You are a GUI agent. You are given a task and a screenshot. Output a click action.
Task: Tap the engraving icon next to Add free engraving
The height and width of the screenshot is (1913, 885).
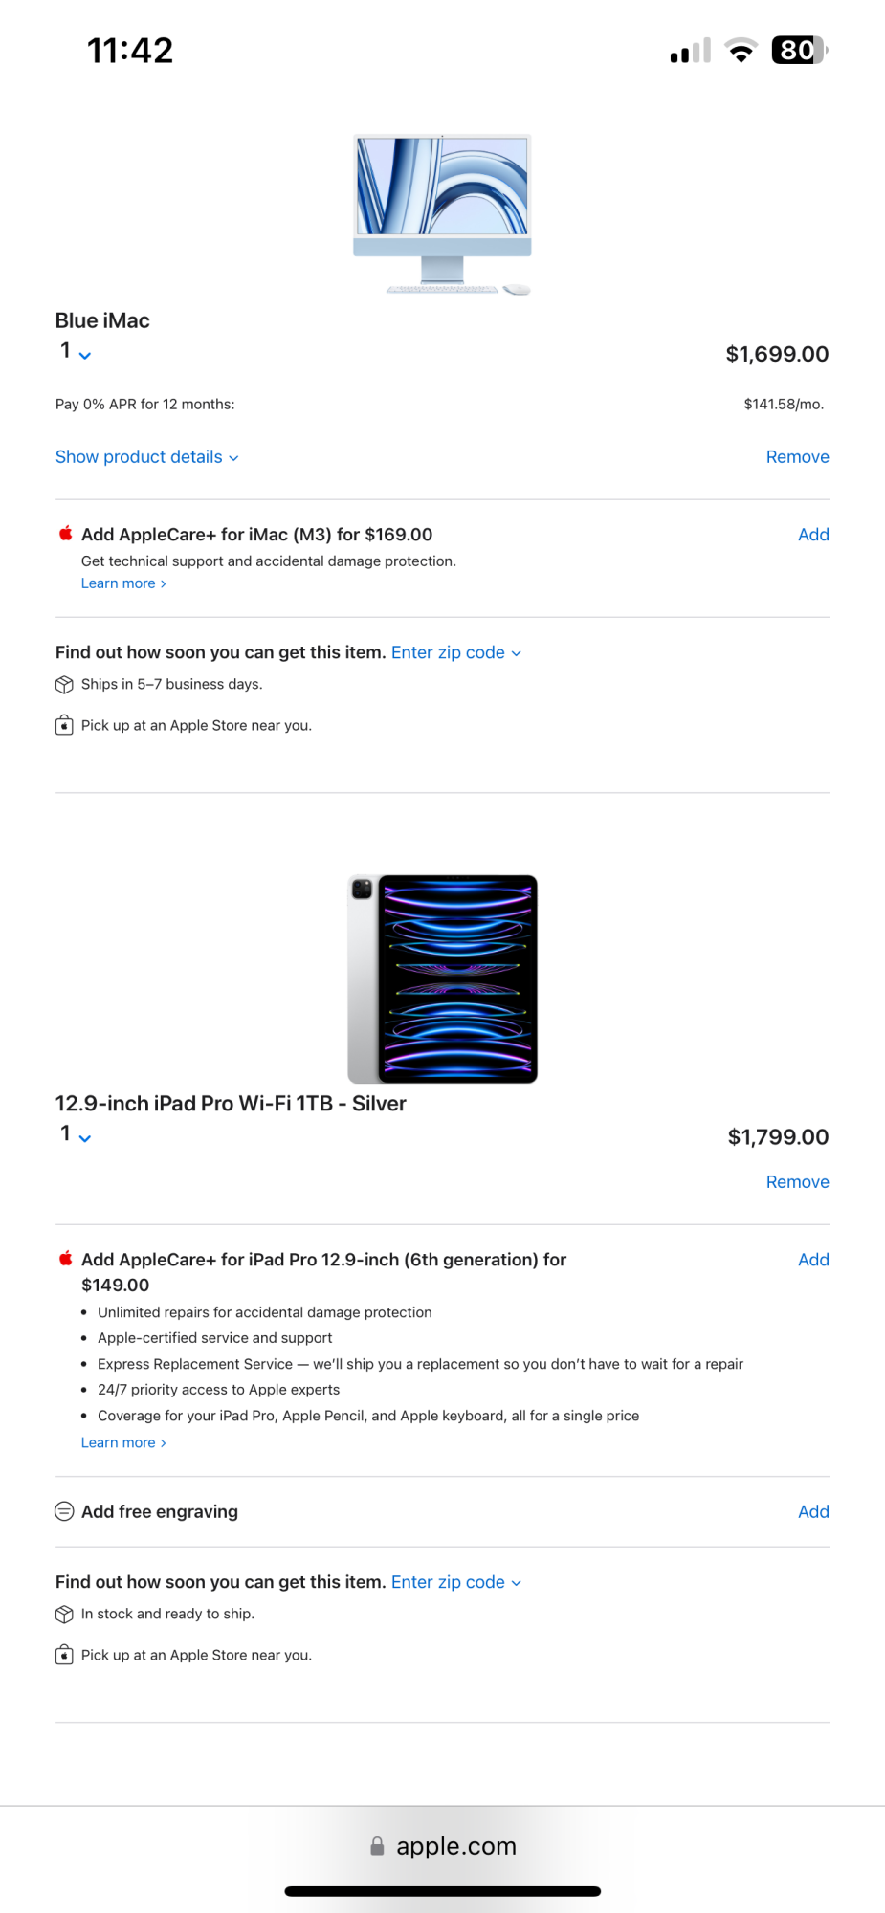coord(64,1511)
